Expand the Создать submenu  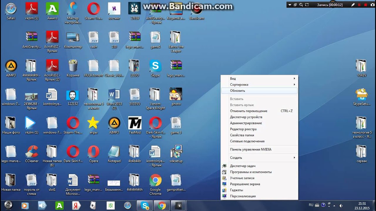click(259, 158)
